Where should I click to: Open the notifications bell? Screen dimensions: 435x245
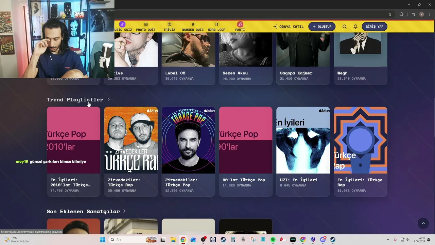355,27
